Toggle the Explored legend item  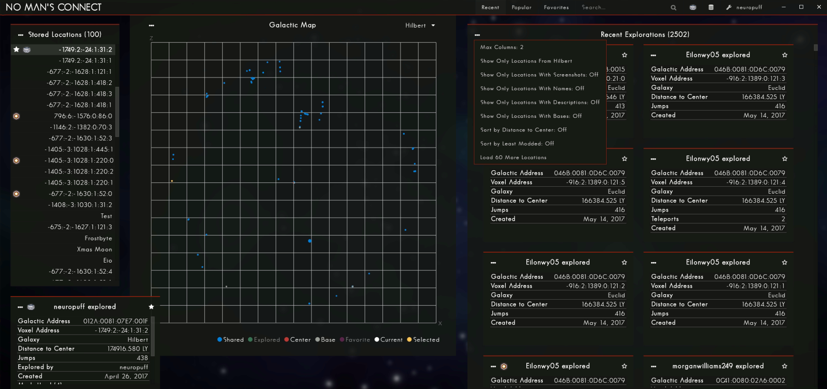point(264,340)
